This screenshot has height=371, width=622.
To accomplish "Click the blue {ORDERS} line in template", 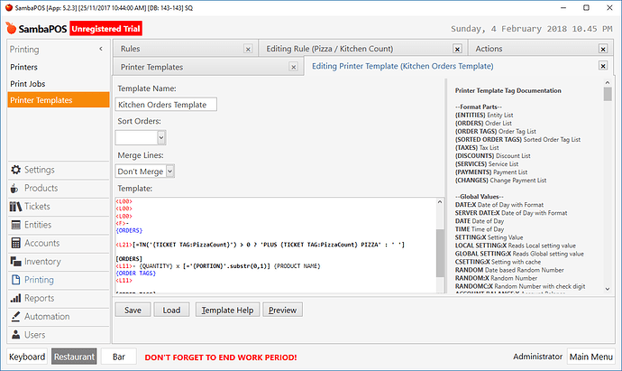I will point(129,230).
